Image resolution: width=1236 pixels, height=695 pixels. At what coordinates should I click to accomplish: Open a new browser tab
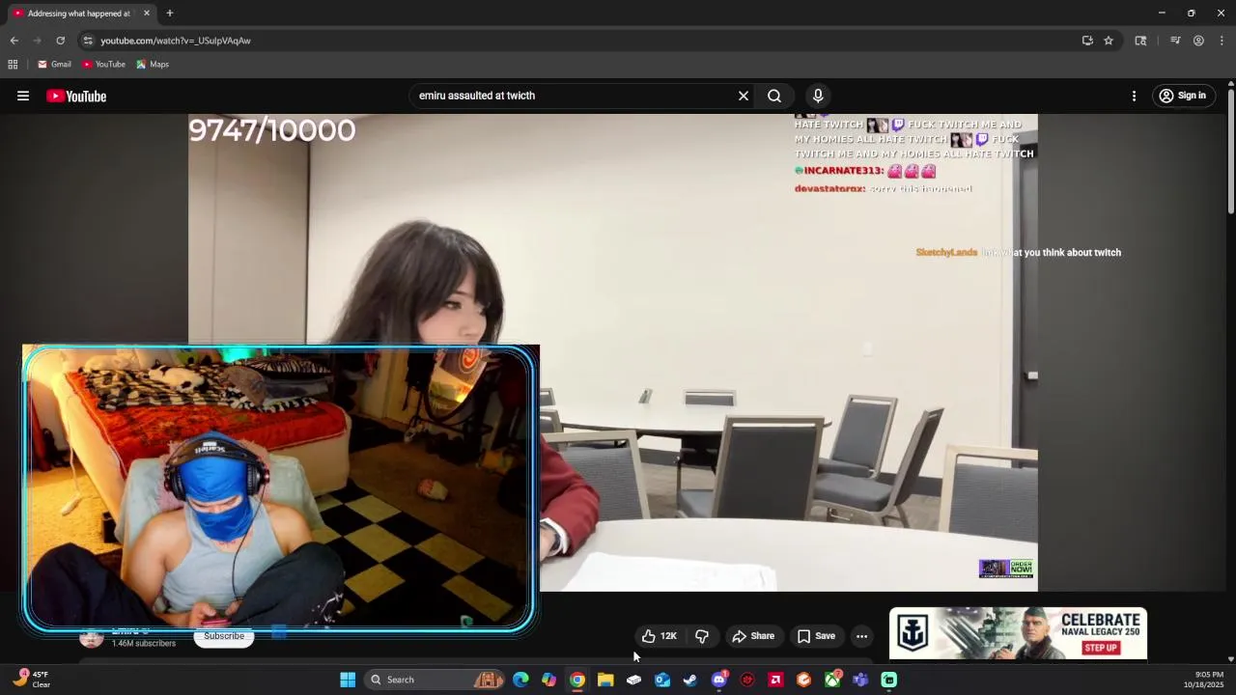(169, 14)
